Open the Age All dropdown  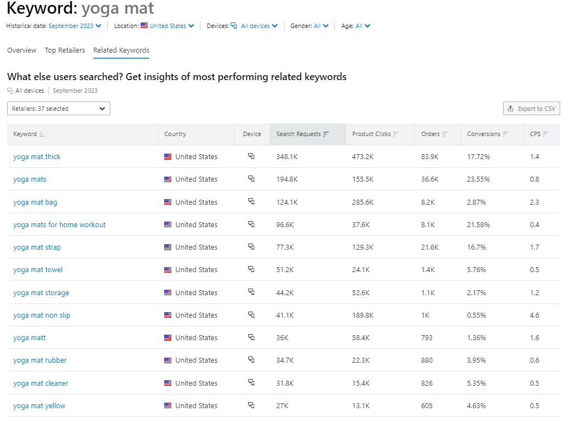(x=363, y=26)
